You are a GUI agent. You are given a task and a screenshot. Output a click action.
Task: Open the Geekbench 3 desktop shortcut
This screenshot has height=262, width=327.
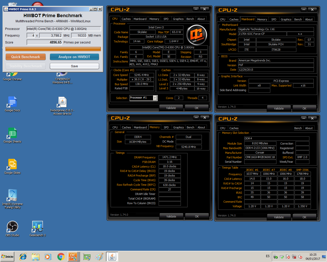(37, 229)
